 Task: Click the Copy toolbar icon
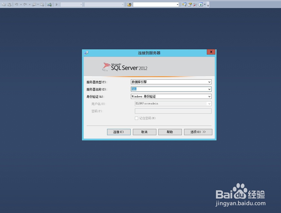[4, 5]
